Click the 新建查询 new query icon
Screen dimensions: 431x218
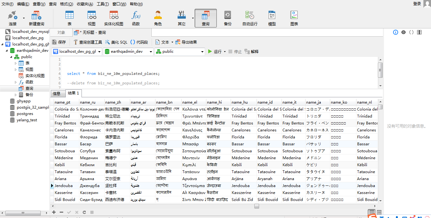[36, 18]
